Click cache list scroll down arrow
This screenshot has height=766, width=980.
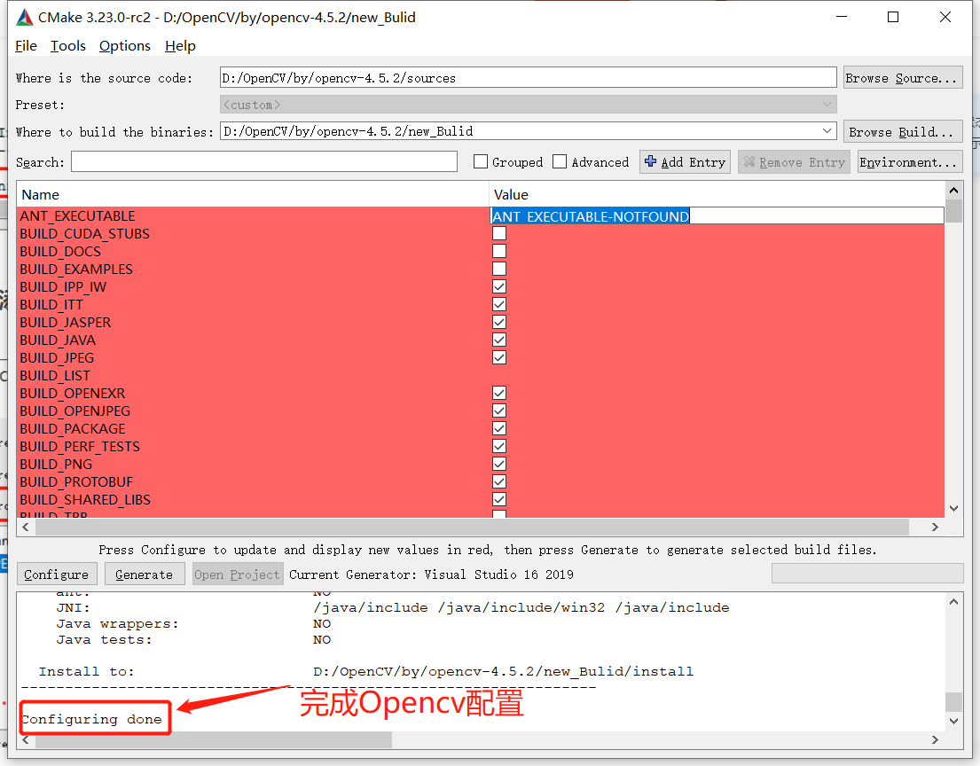point(953,509)
